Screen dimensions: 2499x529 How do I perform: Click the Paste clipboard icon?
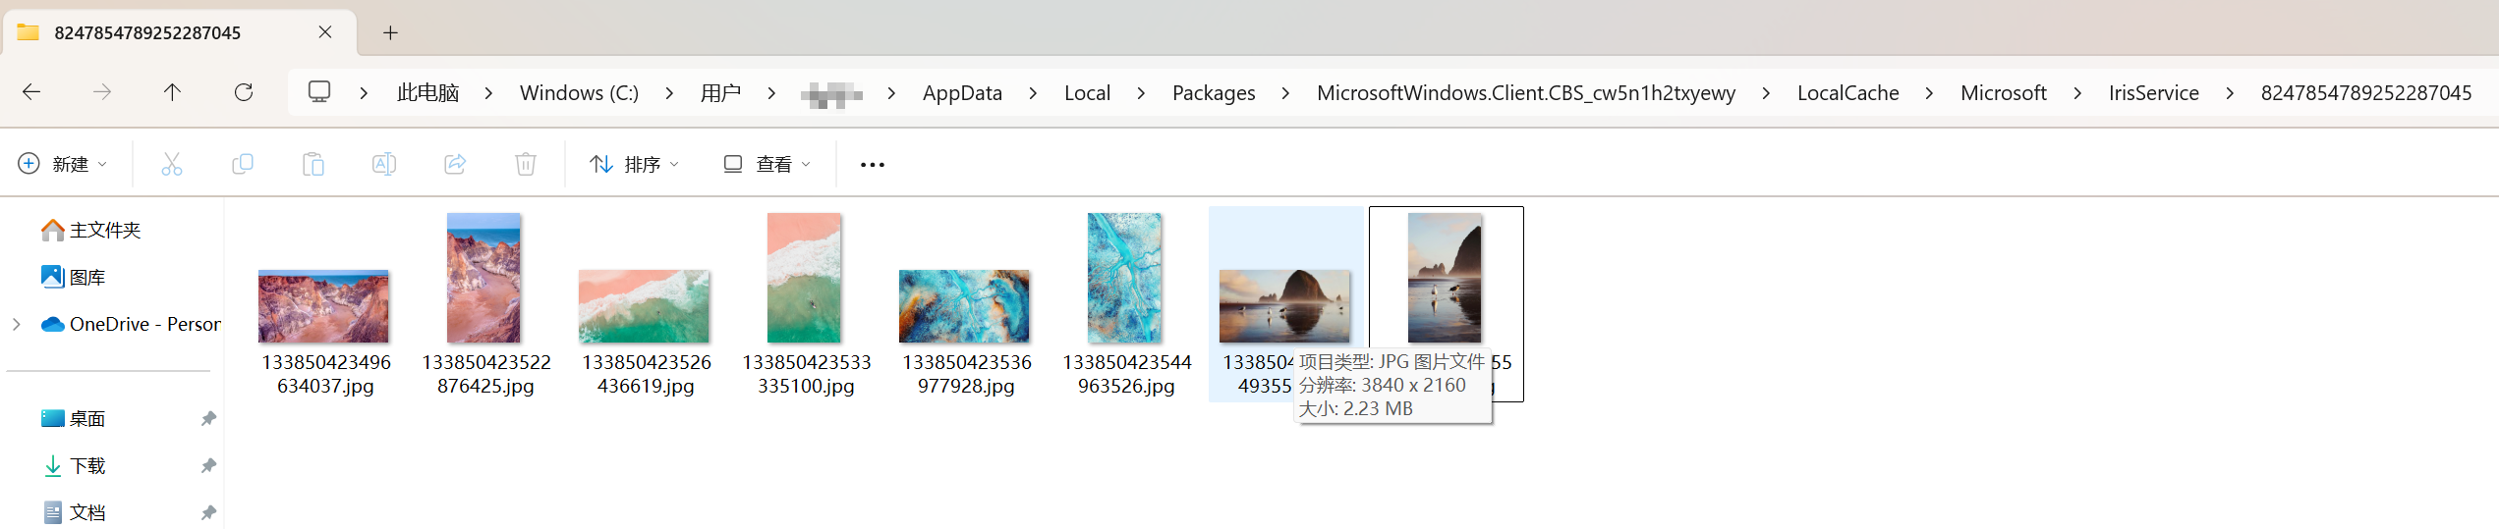(x=313, y=164)
